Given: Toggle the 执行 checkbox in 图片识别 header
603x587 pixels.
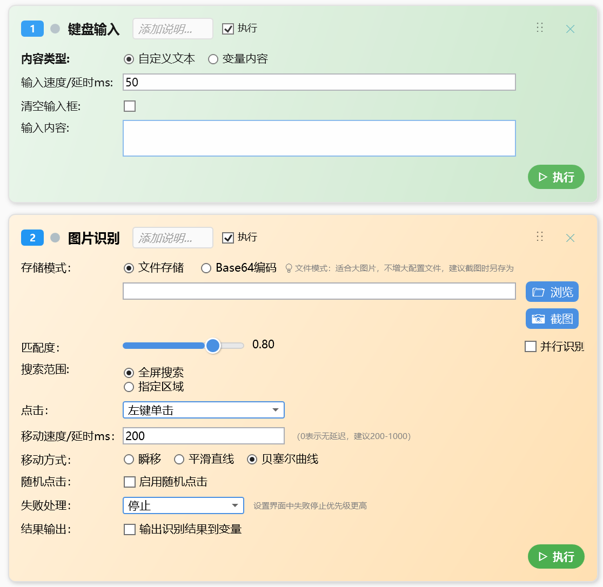Looking at the screenshot, I should 228,238.
